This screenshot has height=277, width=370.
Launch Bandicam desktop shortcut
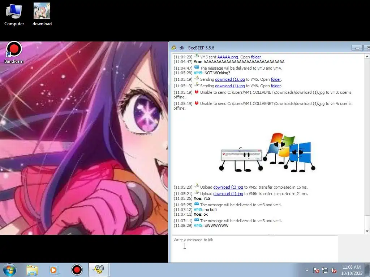point(14,52)
